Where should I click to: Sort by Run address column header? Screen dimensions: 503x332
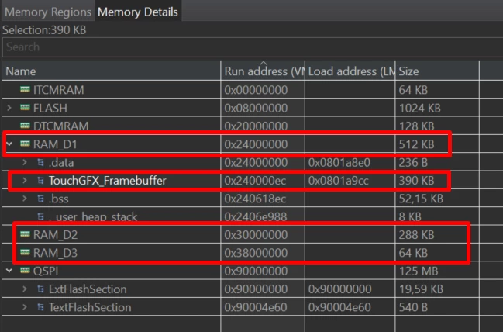coord(263,71)
